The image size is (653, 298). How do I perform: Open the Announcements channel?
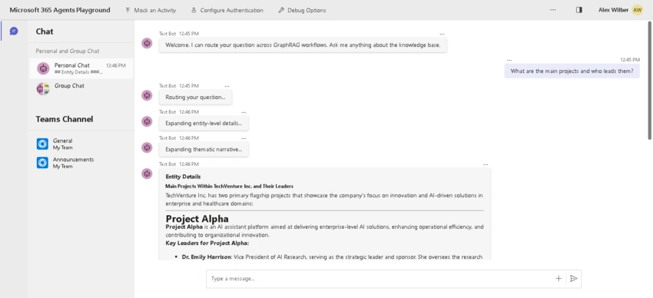(81, 163)
